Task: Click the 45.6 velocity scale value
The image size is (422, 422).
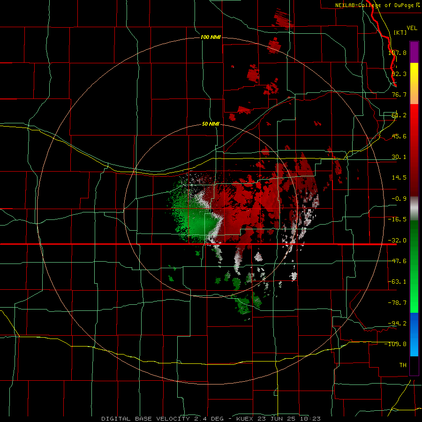Action: (x=399, y=136)
